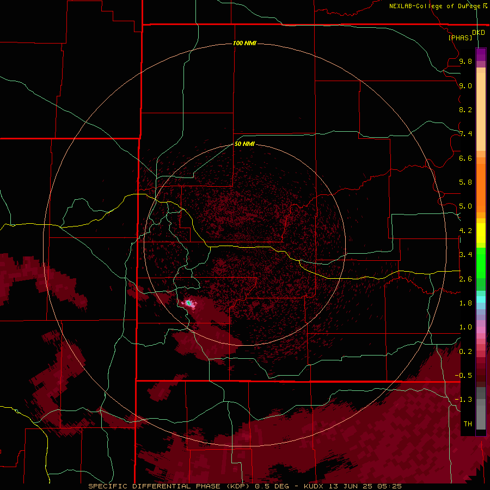
Task: Click the 5.0 value on the color scale
Action: [465, 206]
